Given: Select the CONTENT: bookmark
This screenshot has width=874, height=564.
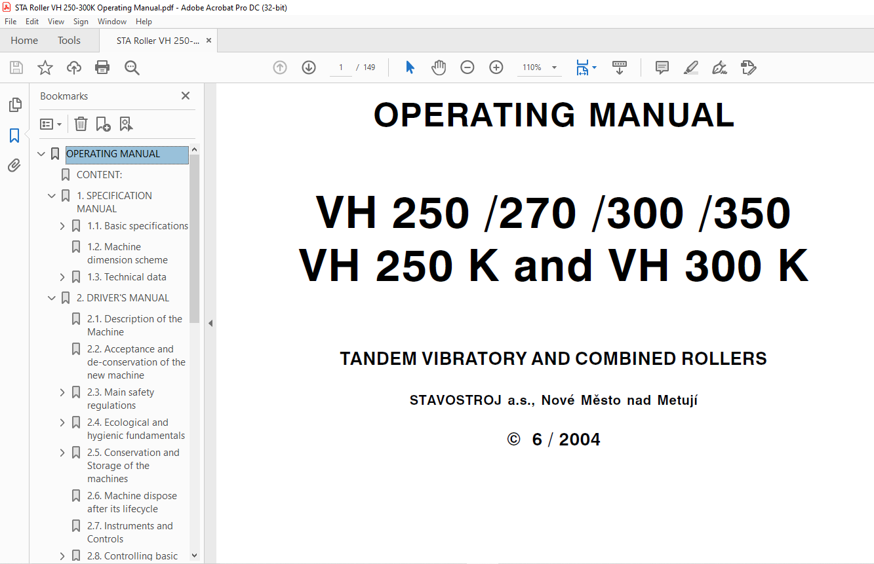Looking at the screenshot, I should click(100, 175).
